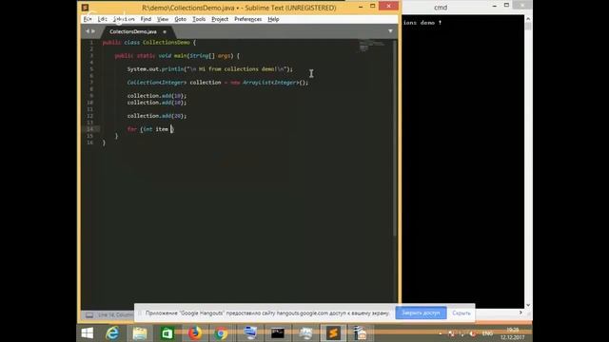Open the Preferences menu
The image size is (609, 342).
[247, 19]
